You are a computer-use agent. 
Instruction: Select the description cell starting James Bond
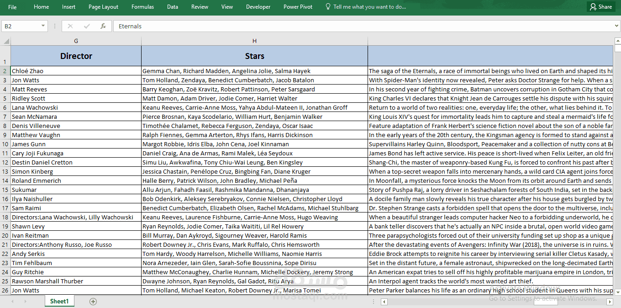pos(490,153)
